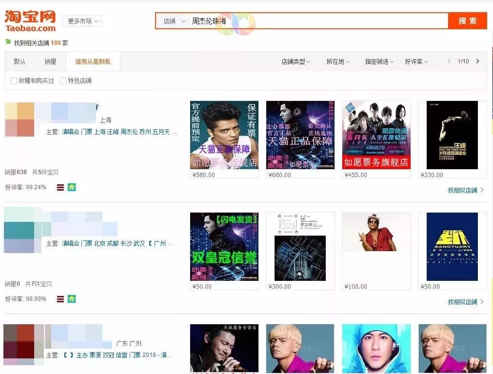
Task: Click the orange 搜索 button
Action: click(x=468, y=21)
